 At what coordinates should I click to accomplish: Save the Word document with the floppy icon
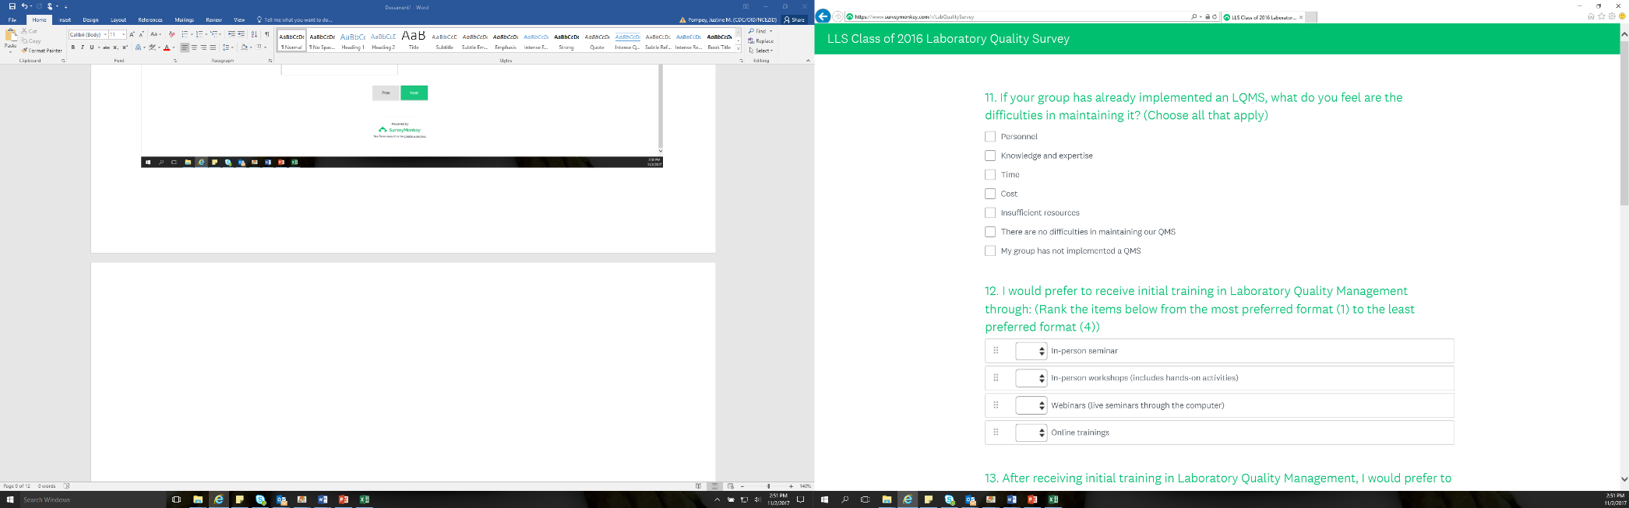(x=12, y=6)
